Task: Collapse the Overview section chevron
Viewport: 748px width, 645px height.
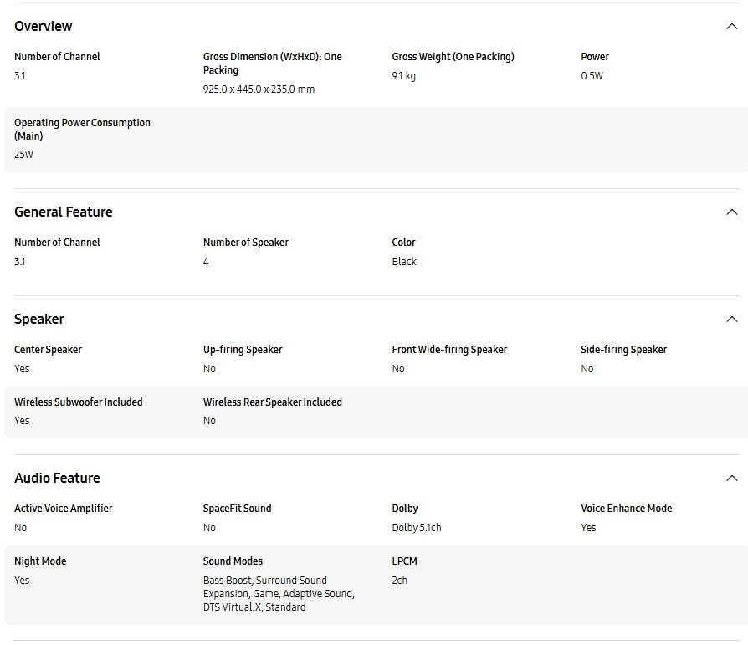Action: coord(731,27)
